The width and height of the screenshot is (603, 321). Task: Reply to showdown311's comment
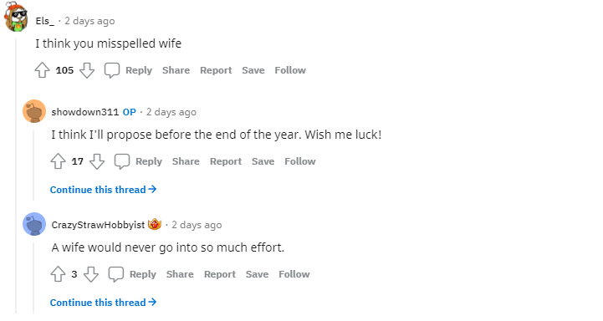point(139,161)
